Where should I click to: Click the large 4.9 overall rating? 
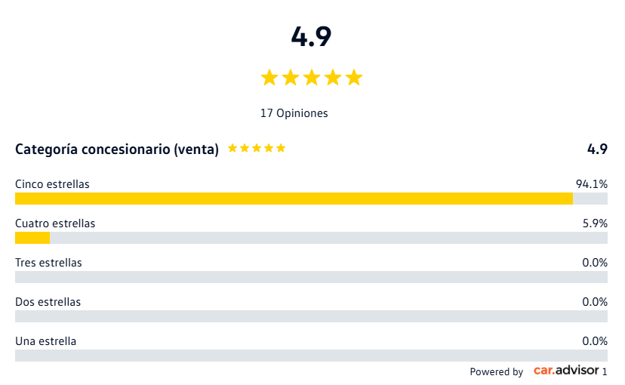click(x=311, y=37)
